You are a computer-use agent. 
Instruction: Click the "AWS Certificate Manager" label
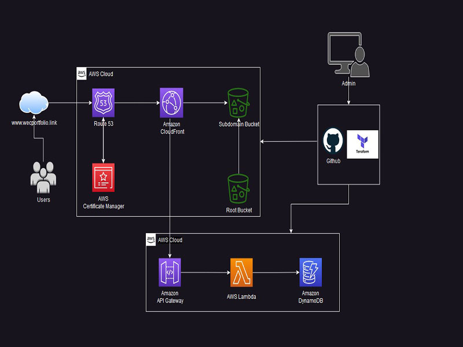click(104, 202)
